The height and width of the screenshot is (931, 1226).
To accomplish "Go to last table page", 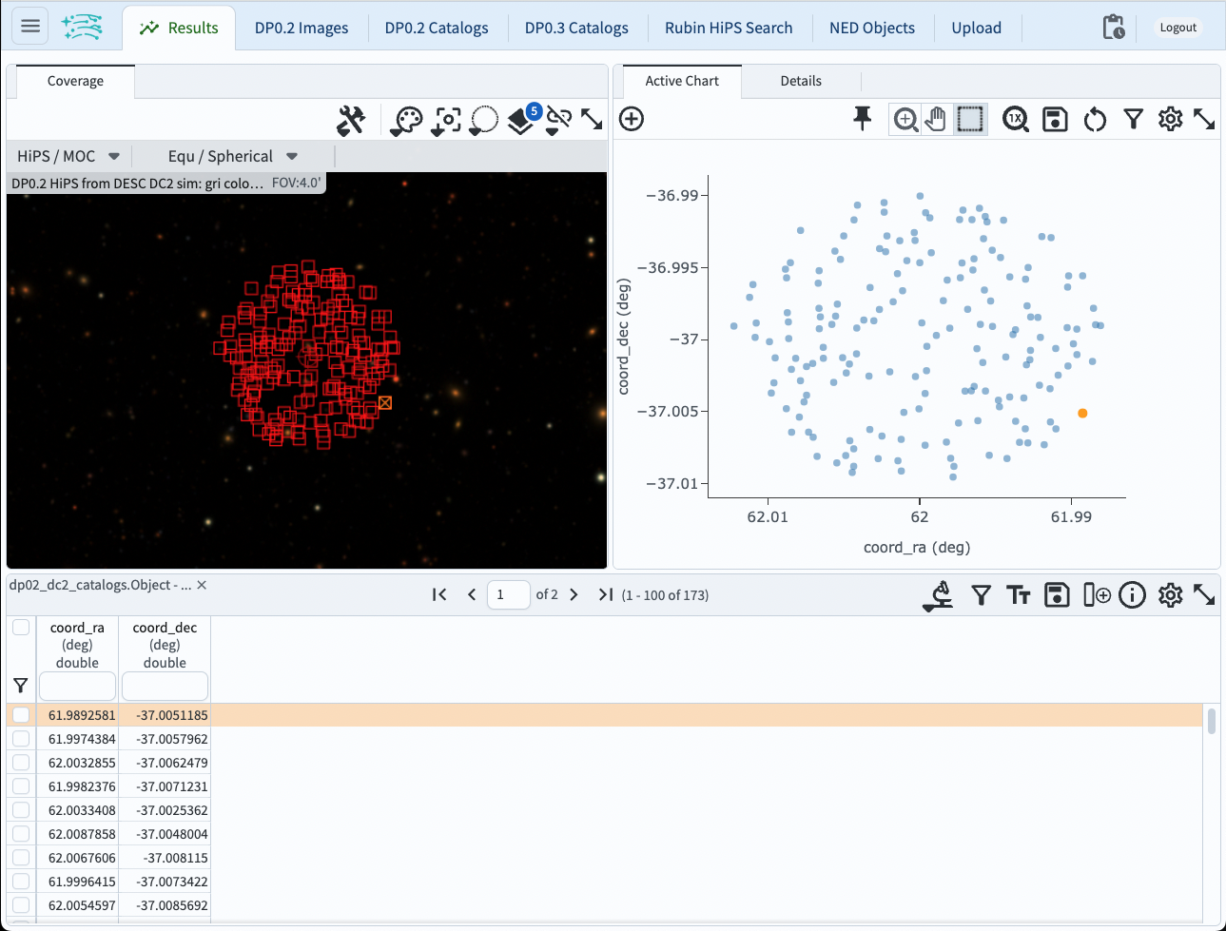I will point(605,594).
